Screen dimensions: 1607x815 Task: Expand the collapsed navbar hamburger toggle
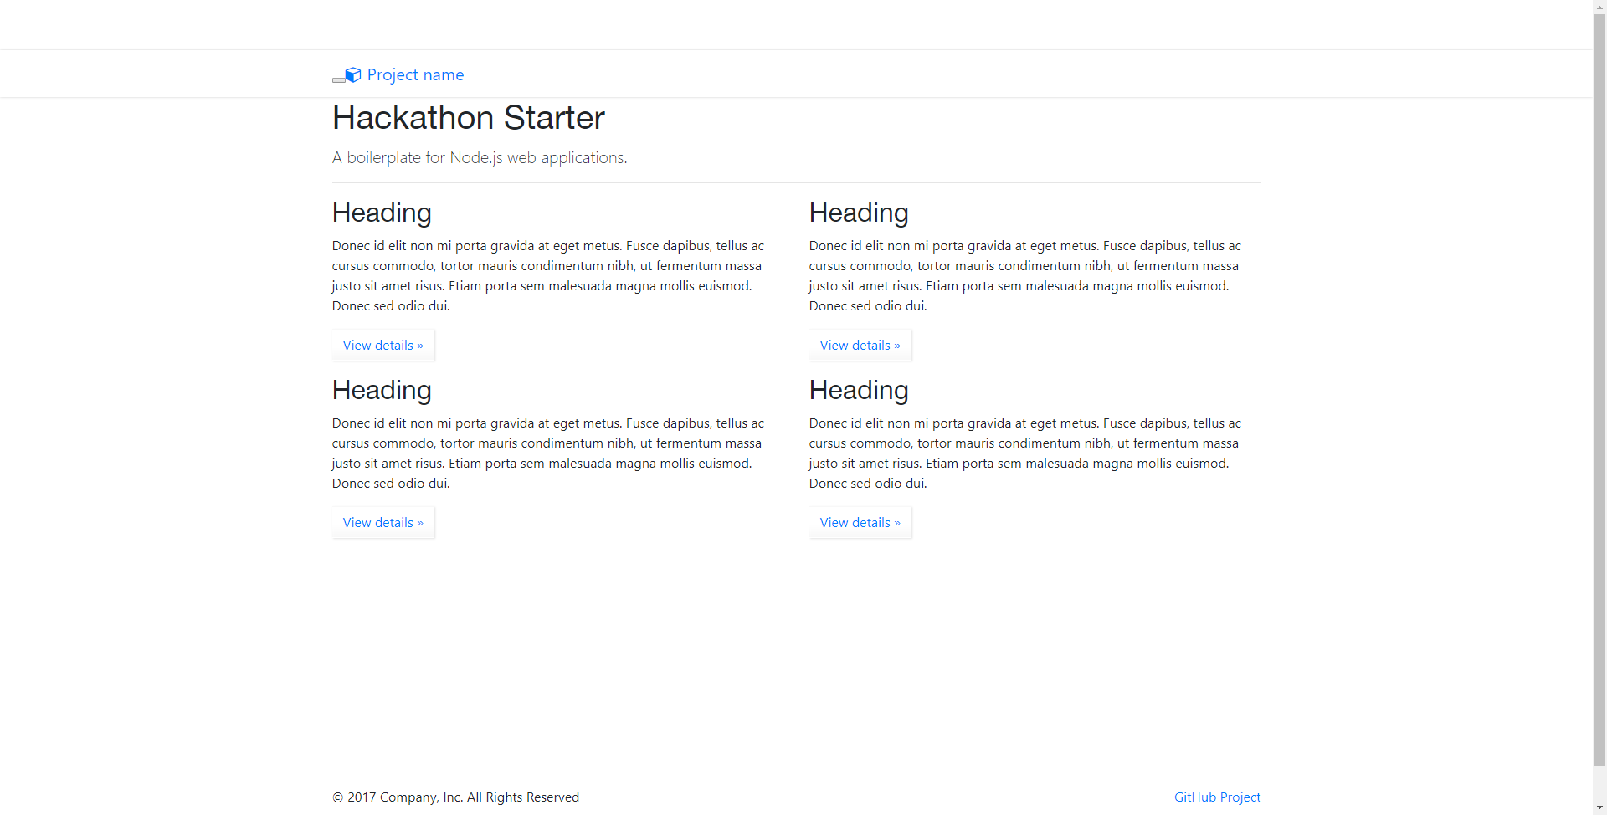[338, 79]
